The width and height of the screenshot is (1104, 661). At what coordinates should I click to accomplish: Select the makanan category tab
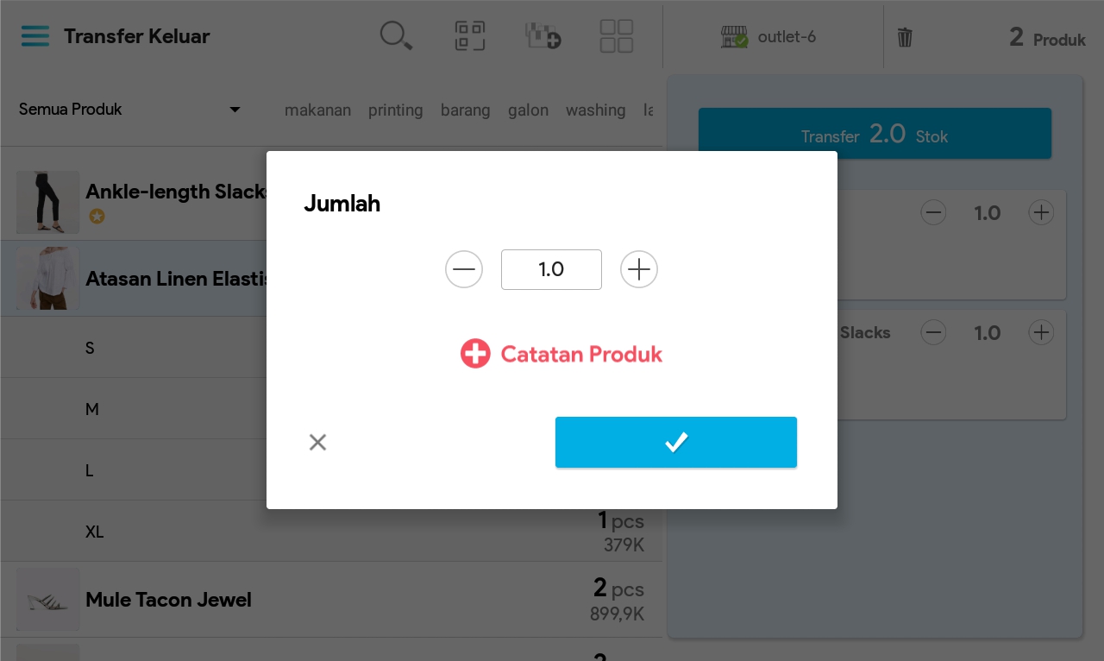coord(317,110)
